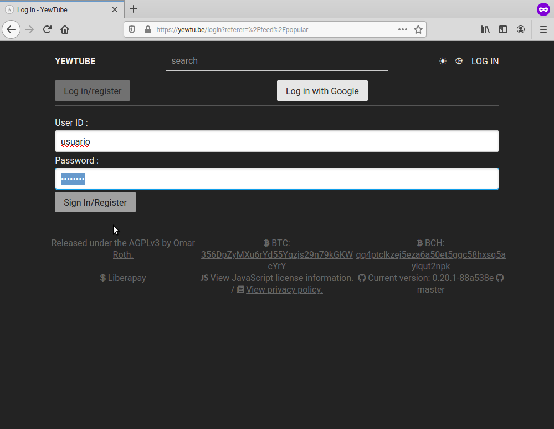Open the page actions three-dots menu

403,30
